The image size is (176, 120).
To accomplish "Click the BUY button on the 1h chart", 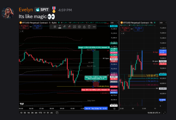I will (138, 29).
